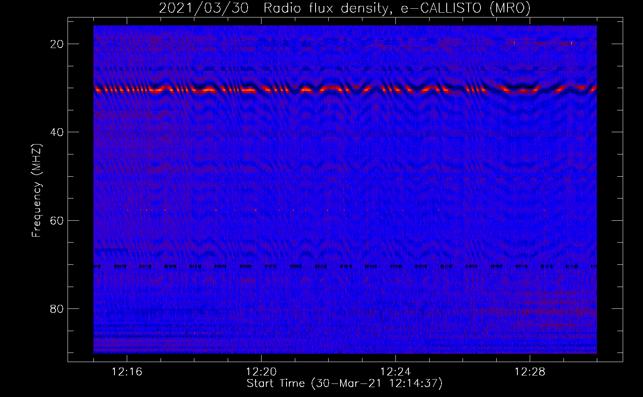Click the '80' frequency tick label
Viewport: 643px width, 397px height.
pos(57,308)
